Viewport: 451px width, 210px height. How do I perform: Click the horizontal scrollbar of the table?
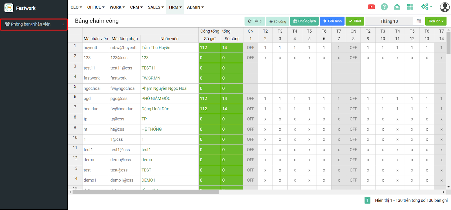click(x=145, y=192)
